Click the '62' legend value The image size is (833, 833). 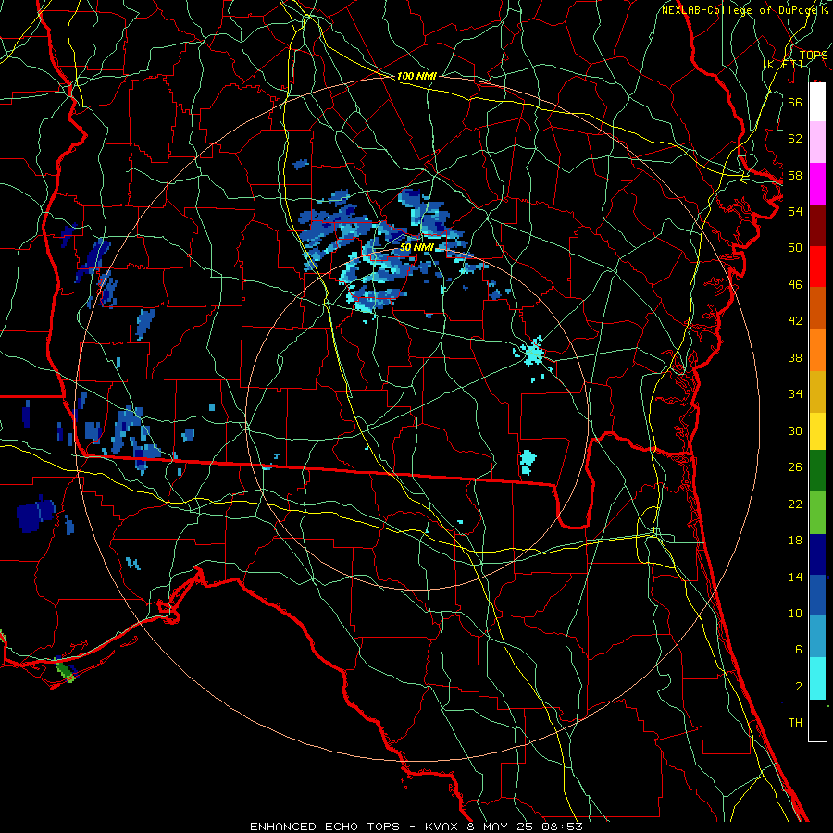[795, 139]
